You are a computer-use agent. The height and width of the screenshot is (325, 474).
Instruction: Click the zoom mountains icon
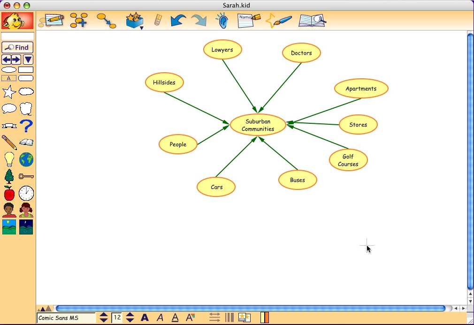point(45,309)
